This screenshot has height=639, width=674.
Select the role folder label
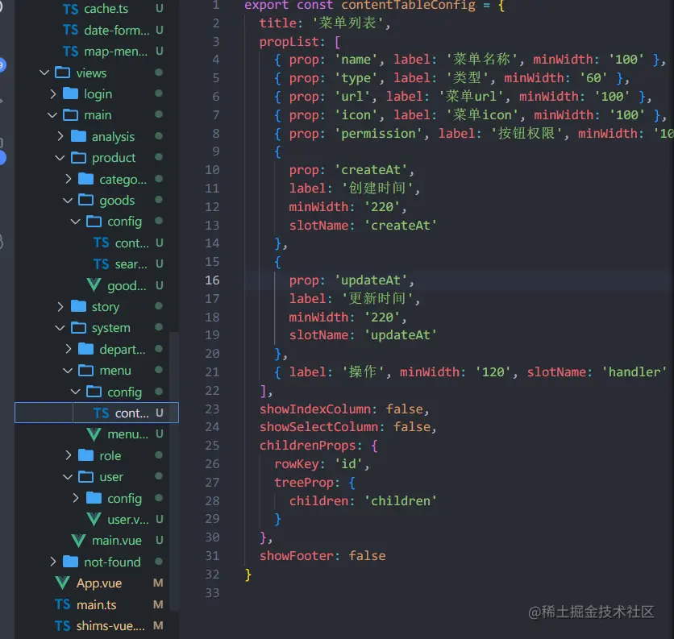point(110,455)
